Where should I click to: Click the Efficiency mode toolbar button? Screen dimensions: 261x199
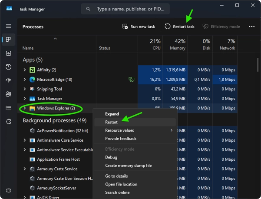click(x=221, y=27)
